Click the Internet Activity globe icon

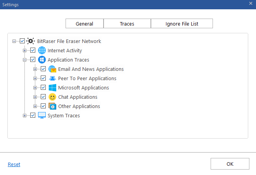point(42,50)
